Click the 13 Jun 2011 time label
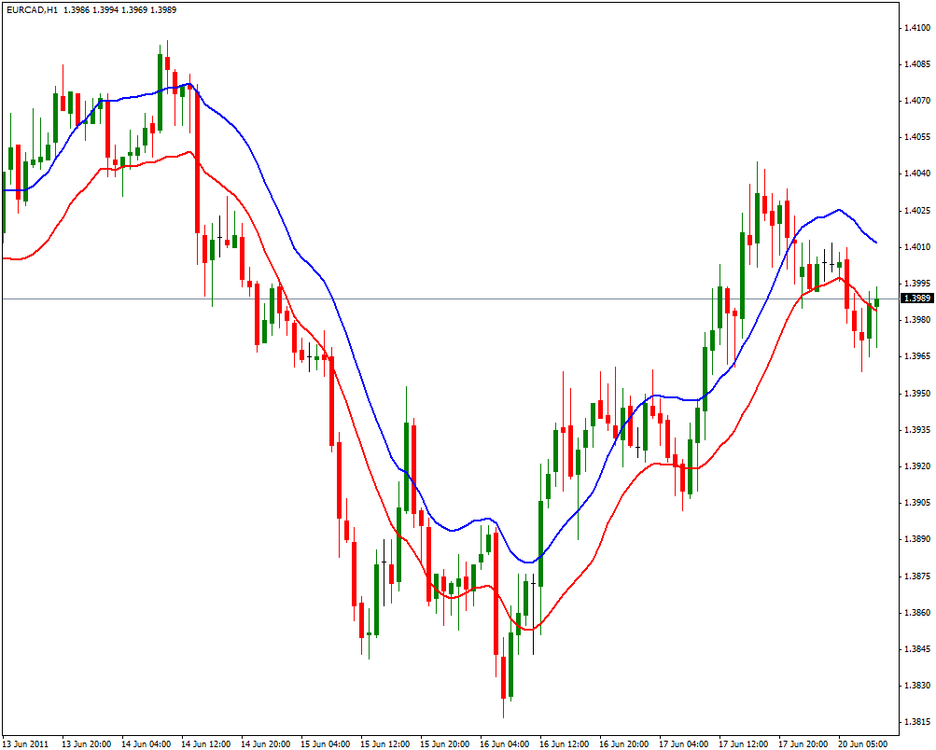This screenshot has width=936, height=750. click(26, 744)
